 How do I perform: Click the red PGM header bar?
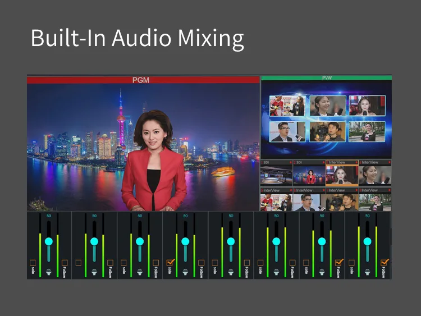(143, 80)
